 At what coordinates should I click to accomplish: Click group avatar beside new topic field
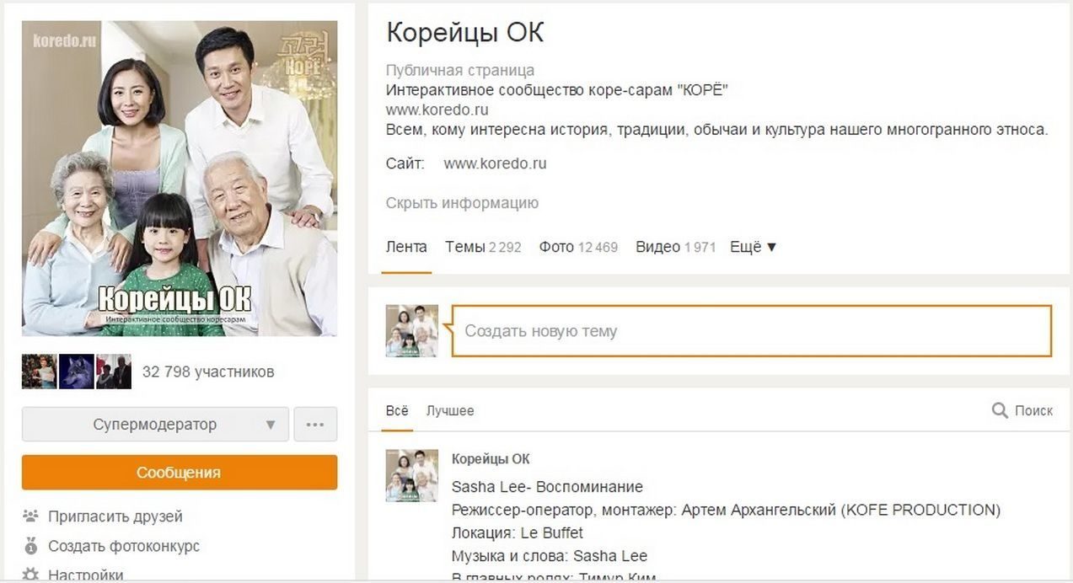coord(412,331)
